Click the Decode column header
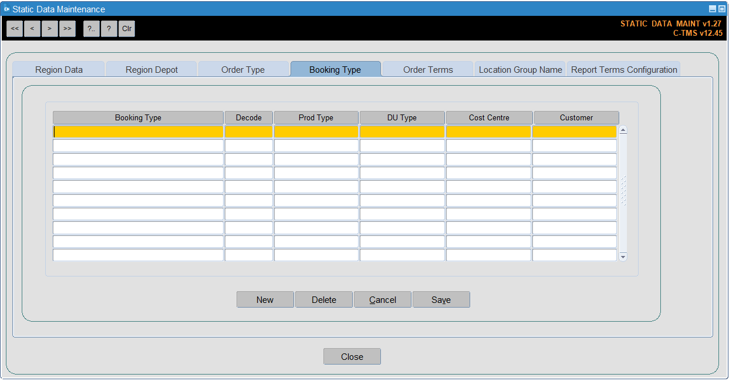The width and height of the screenshot is (729, 381). coord(249,117)
